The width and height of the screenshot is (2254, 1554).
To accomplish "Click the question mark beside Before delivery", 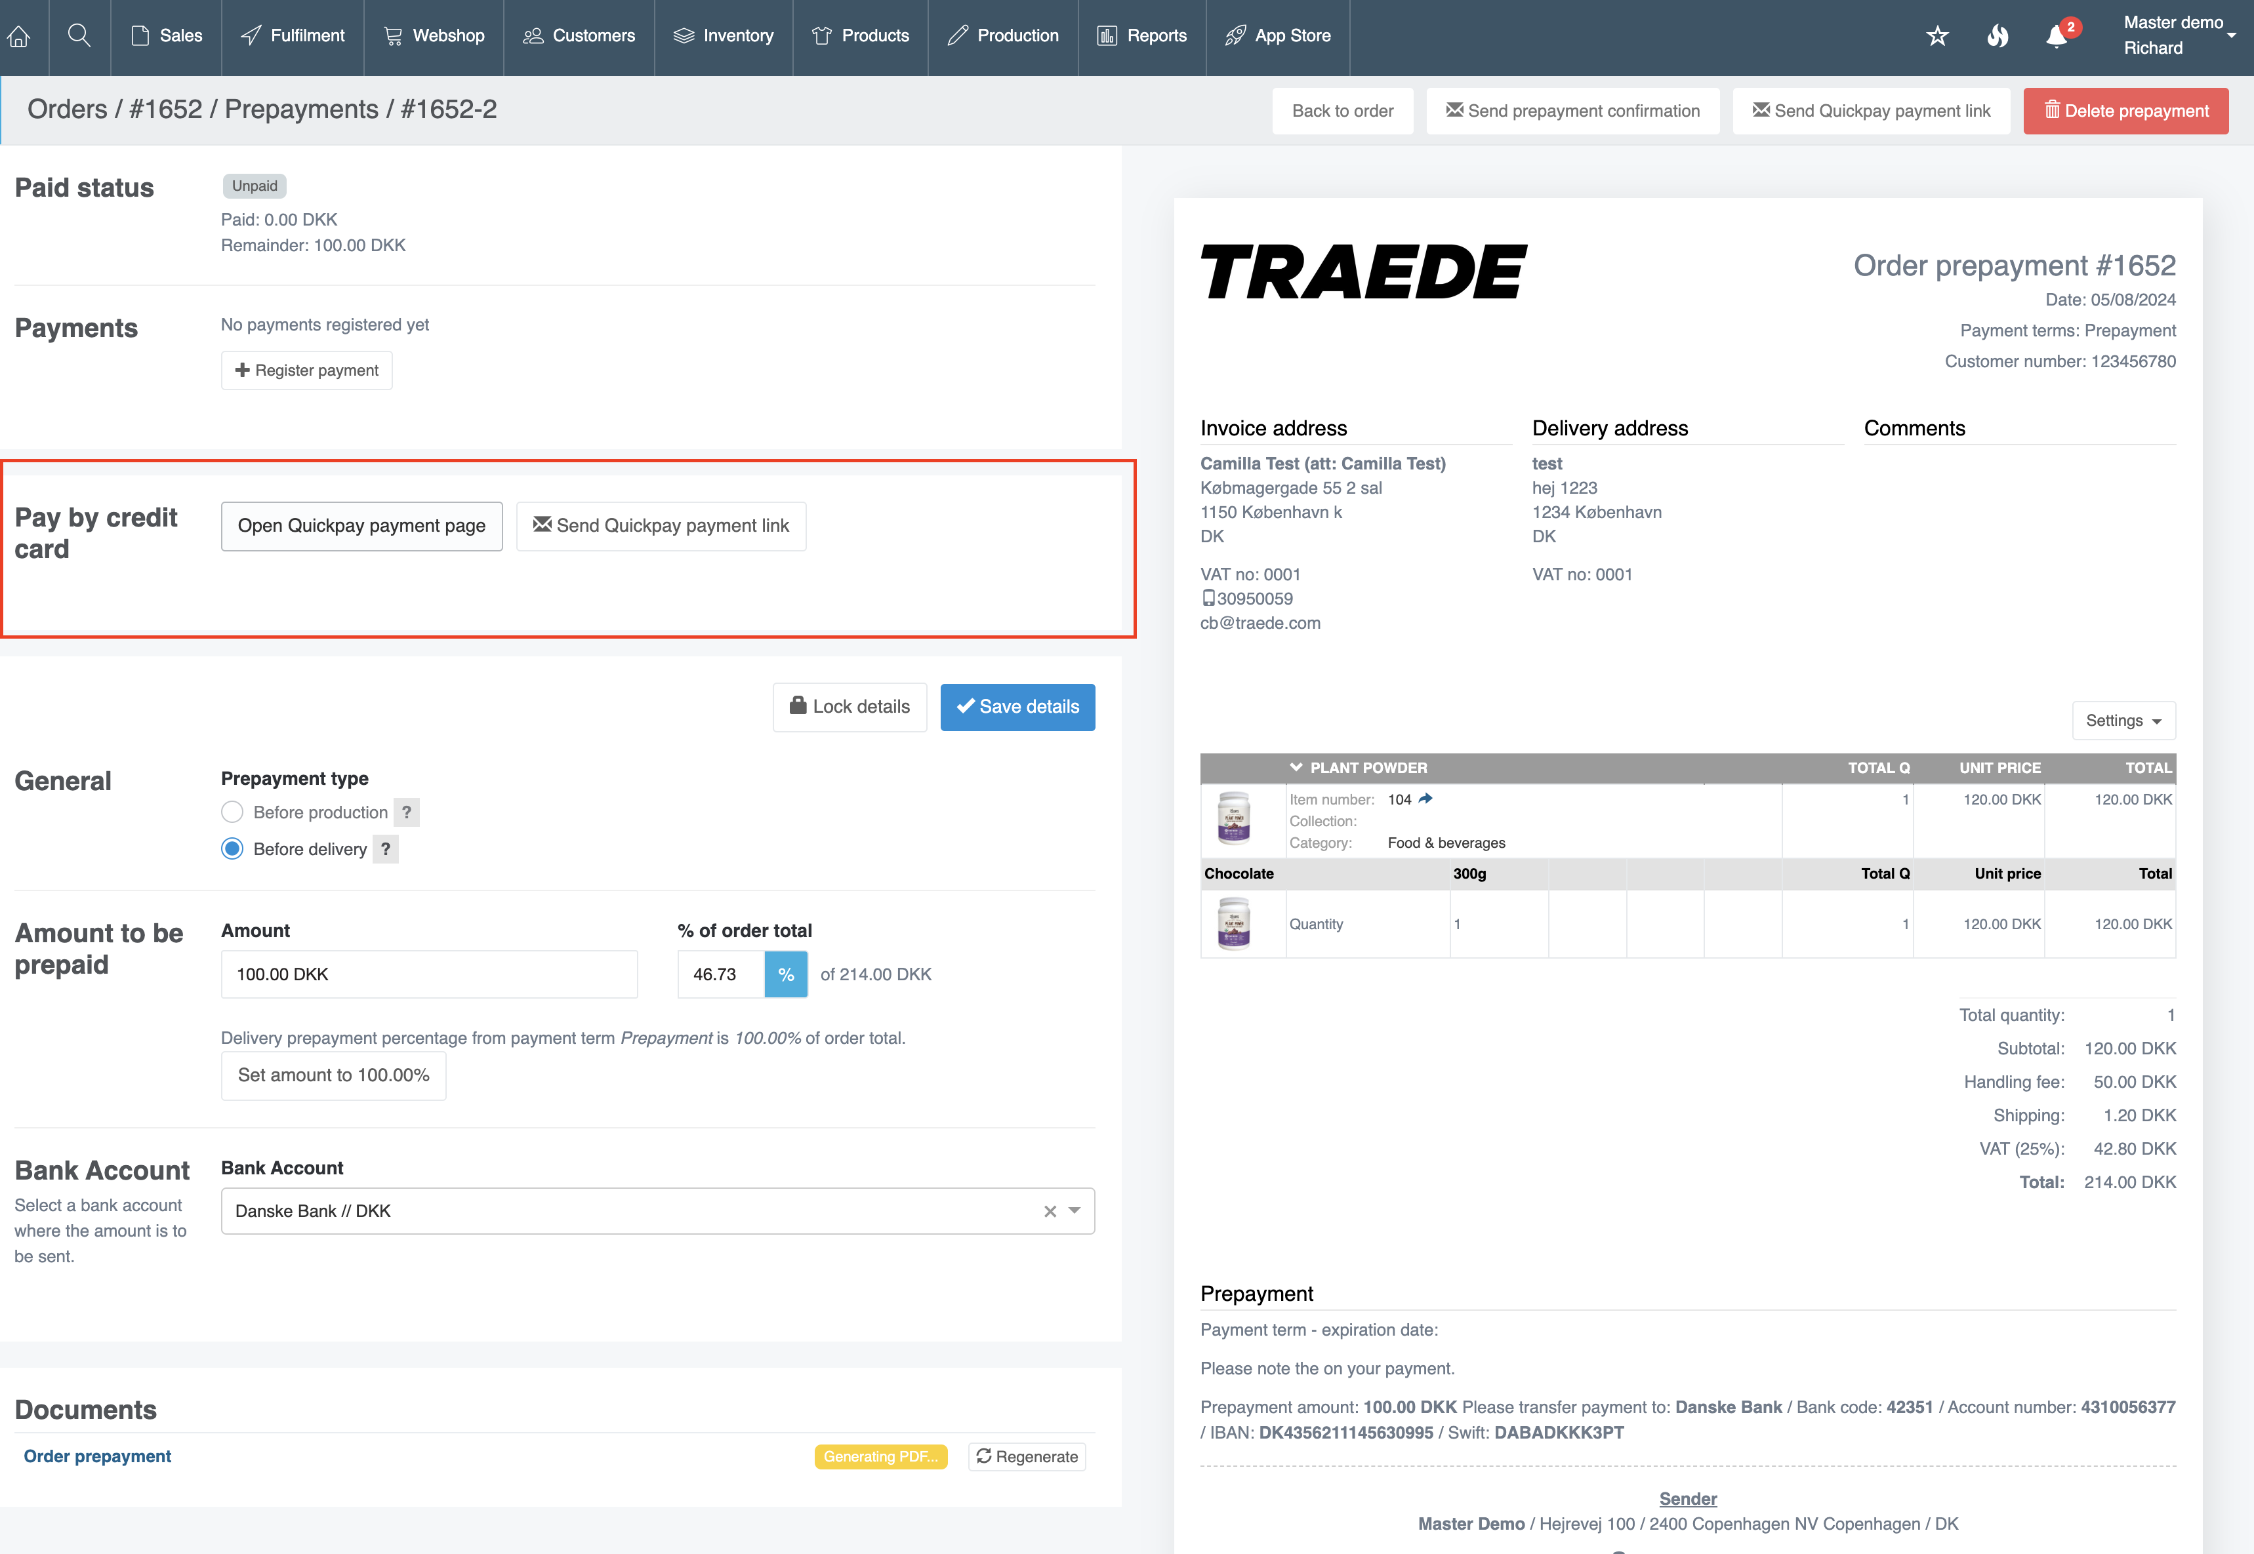I will [386, 849].
